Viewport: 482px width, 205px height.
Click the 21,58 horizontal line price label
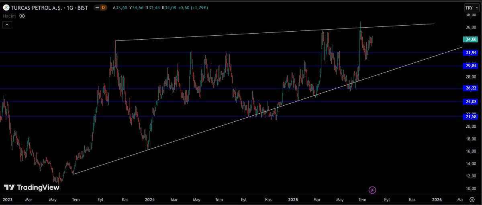(470, 117)
